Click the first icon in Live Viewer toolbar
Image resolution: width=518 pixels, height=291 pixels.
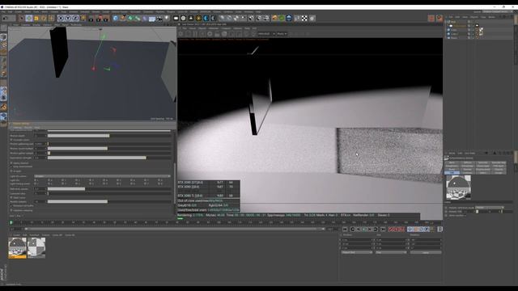[x=180, y=34]
